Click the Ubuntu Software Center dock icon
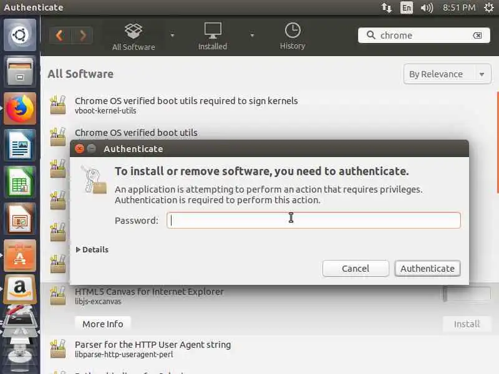The width and height of the screenshot is (499, 374). (20, 256)
